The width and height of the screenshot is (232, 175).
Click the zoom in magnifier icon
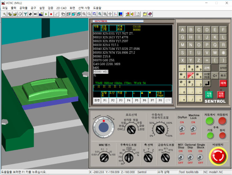pyautogui.click(x=84, y=14)
